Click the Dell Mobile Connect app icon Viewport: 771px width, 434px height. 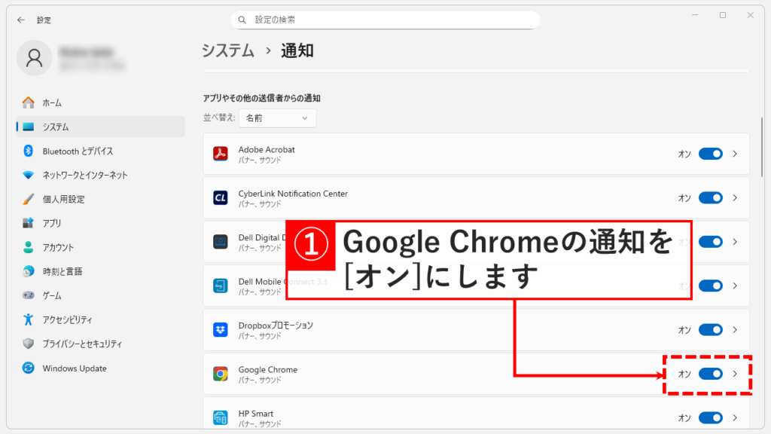pos(221,286)
